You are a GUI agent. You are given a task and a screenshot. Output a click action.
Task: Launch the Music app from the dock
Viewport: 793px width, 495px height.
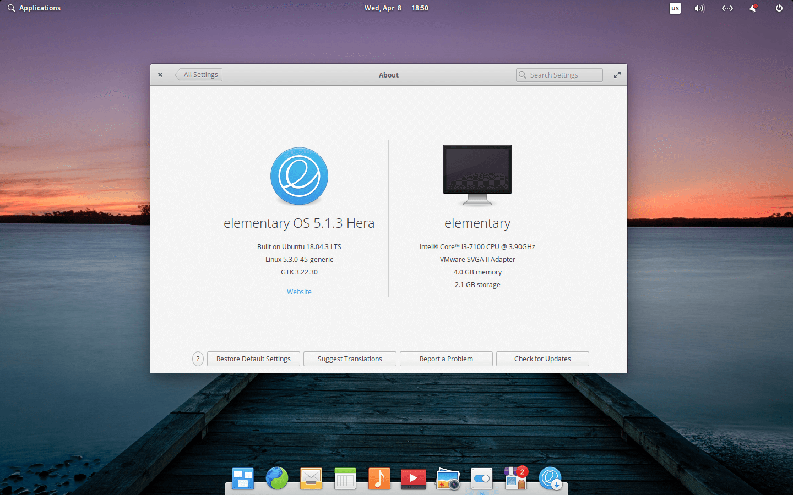(379, 479)
